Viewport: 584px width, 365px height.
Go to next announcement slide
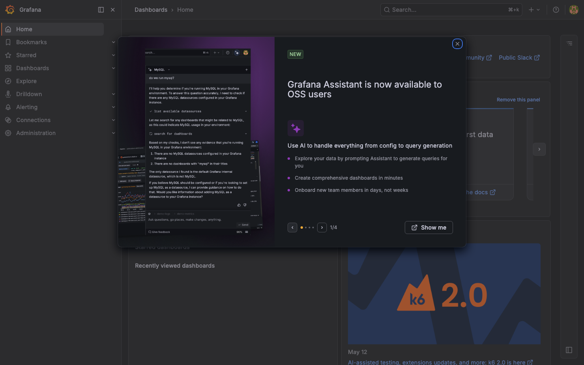[322, 228]
